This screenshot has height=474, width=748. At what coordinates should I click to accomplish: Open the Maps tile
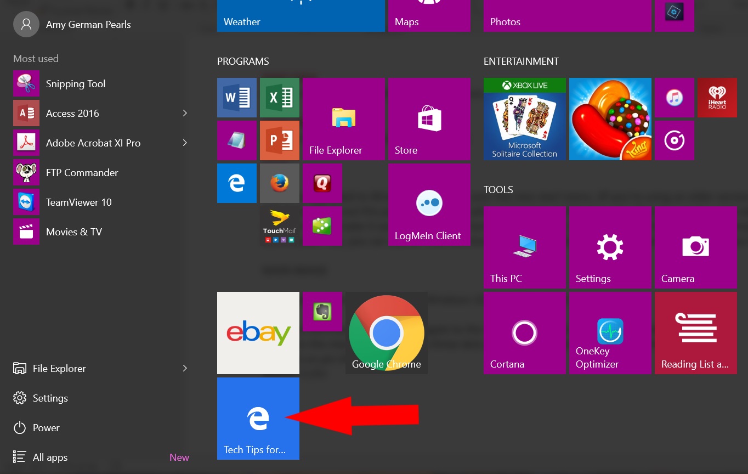429,16
